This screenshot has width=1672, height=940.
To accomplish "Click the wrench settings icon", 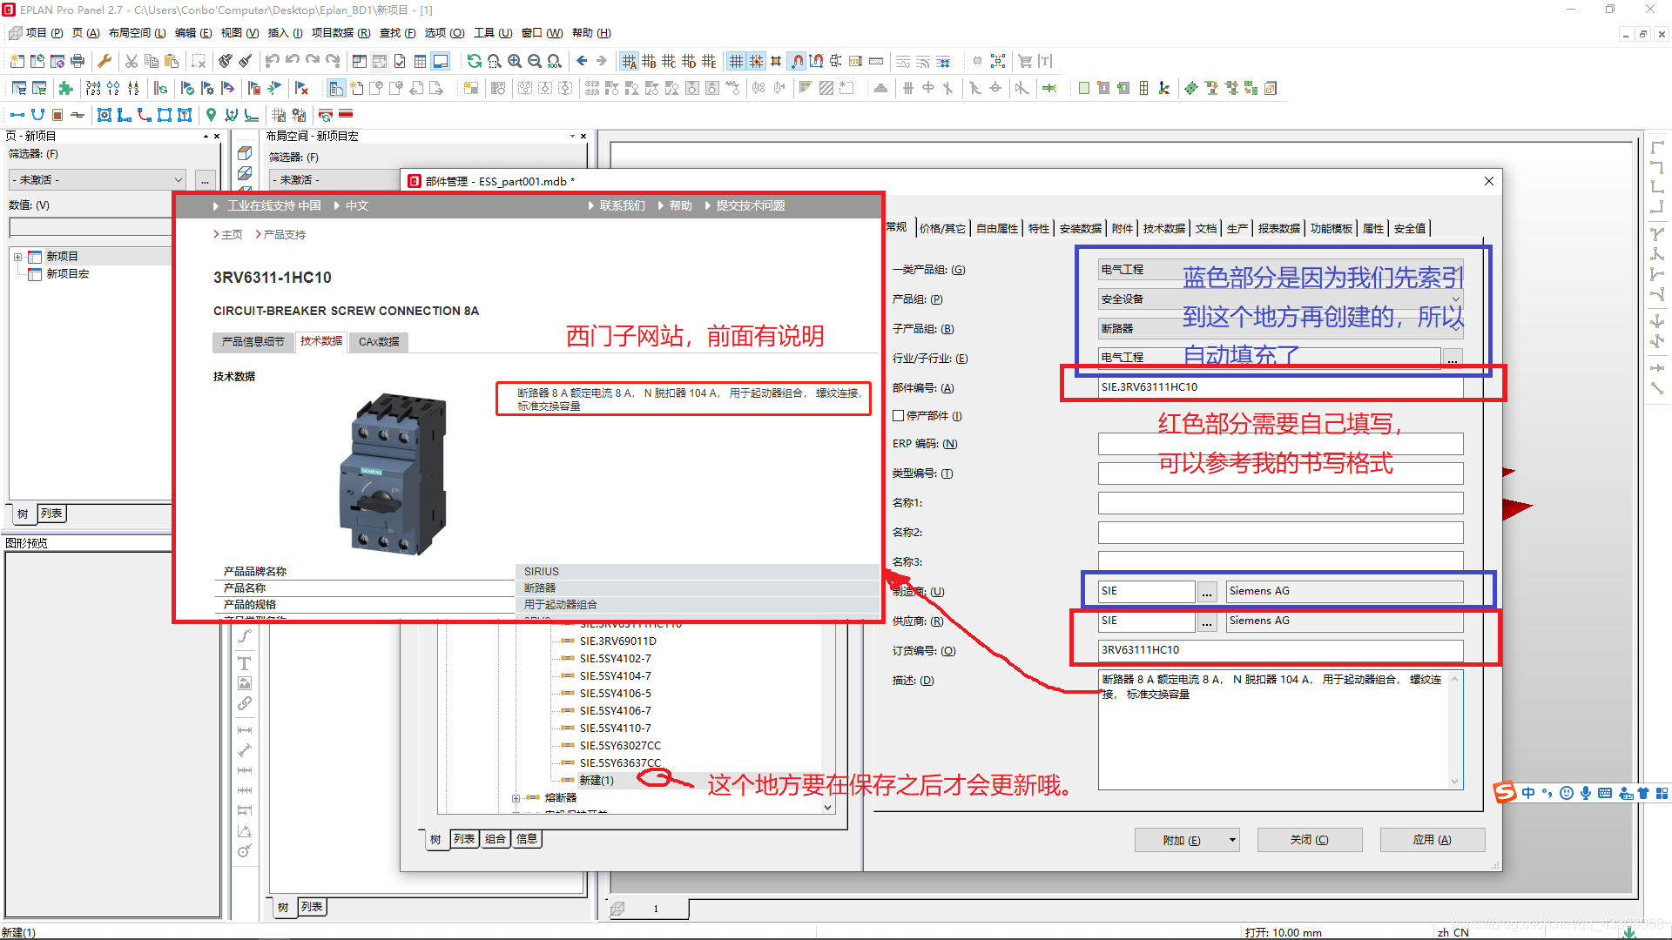I will tap(104, 61).
